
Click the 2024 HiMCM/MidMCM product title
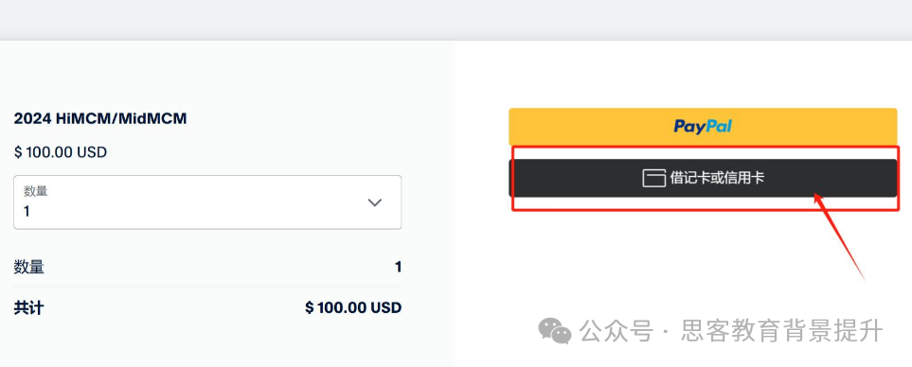(x=100, y=118)
